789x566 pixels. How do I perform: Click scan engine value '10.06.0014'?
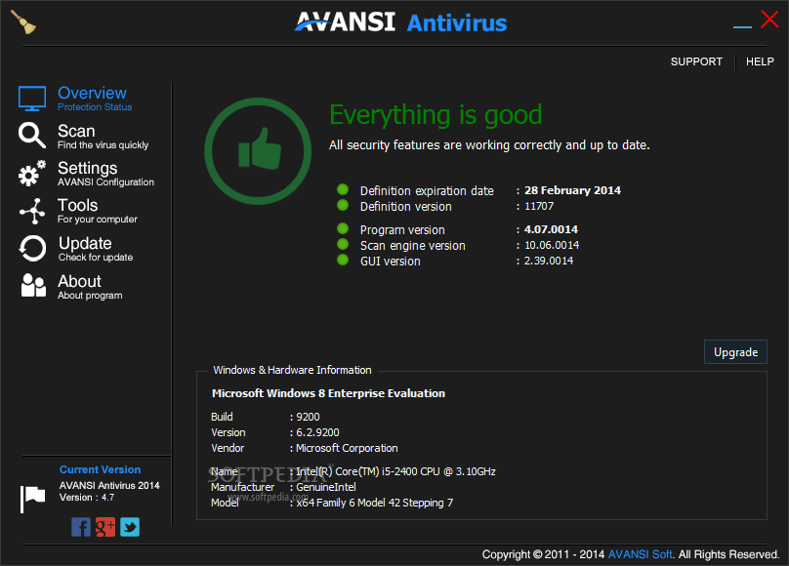coord(552,245)
